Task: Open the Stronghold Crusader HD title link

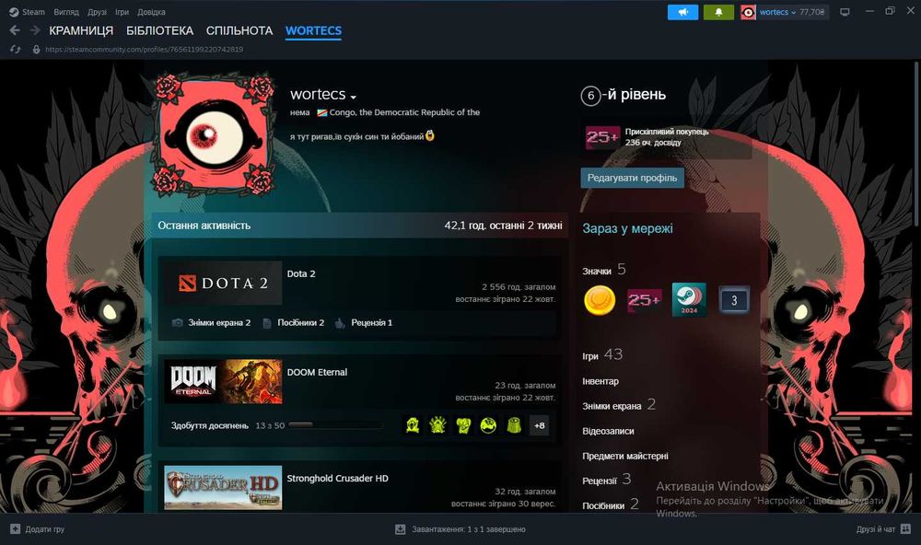Action: click(337, 479)
